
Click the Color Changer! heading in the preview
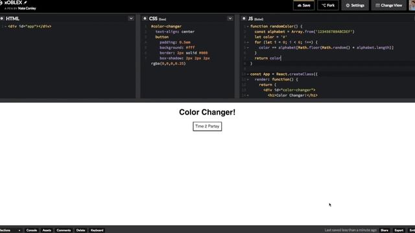click(x=207, y=112)
